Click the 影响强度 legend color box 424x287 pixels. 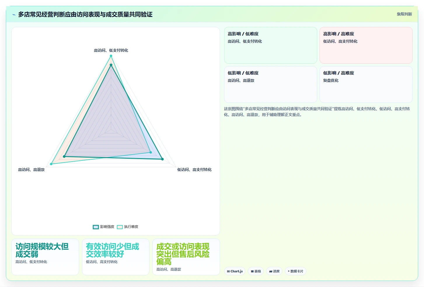point(96,227)
